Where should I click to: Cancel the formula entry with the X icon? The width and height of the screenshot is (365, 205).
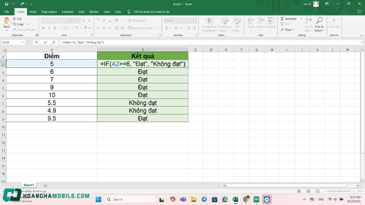click(x=36, y=42)
